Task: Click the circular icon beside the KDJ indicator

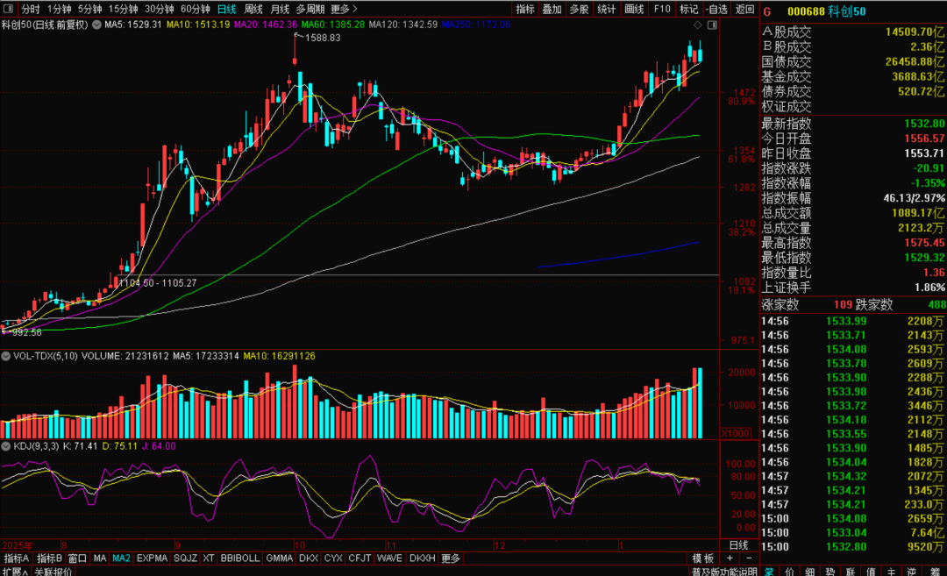Action: tap(6, 446)
